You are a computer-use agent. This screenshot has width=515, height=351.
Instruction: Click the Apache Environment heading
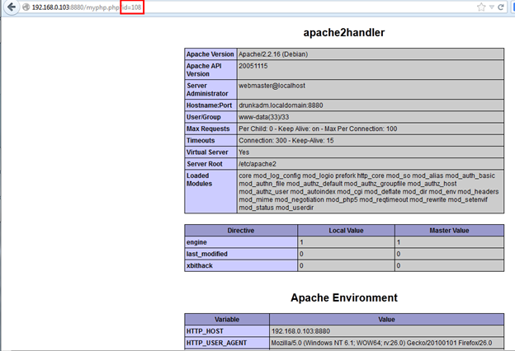click(343, 297)
